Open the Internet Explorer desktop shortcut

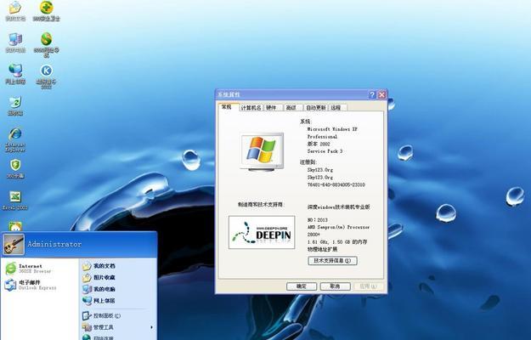pos(15,139)
